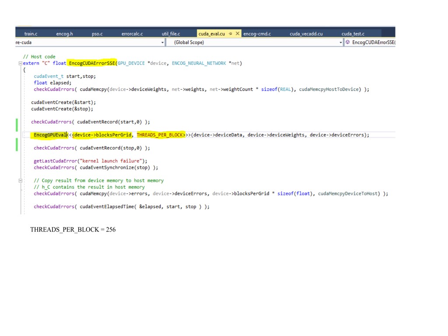Image resolution: width=448 pixels, height=336 pixels.
Task: Open the re-cuda project dropdown
Action: pyautogui.click(x=163, y=42)
